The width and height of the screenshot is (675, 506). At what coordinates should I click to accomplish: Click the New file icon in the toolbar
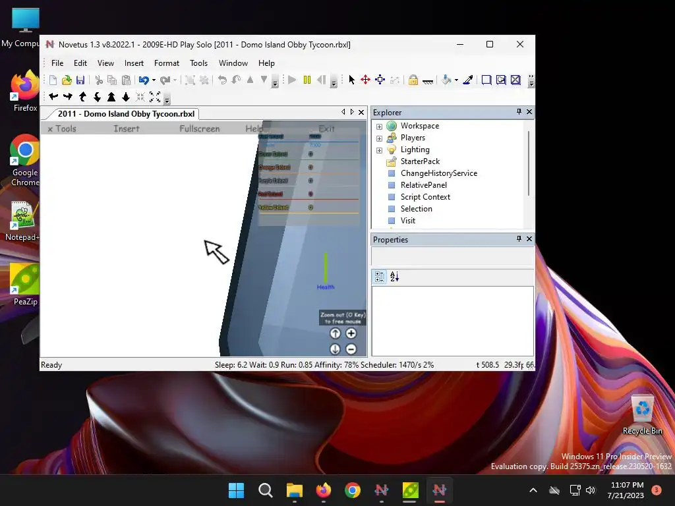click(x=53, y=80)
